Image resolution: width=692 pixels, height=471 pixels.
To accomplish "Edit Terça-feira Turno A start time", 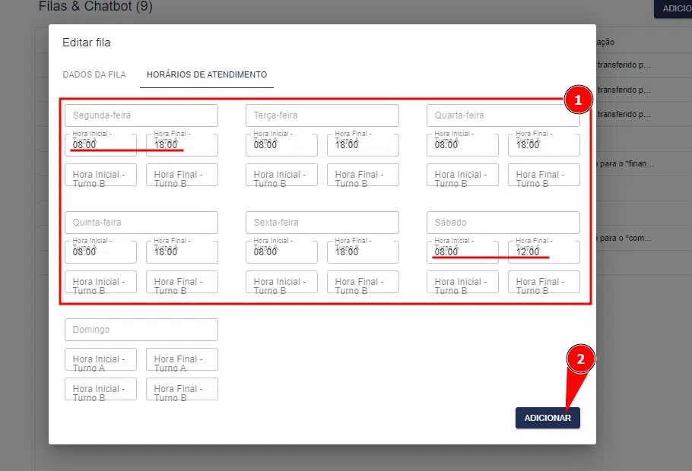I will point(281,144).
